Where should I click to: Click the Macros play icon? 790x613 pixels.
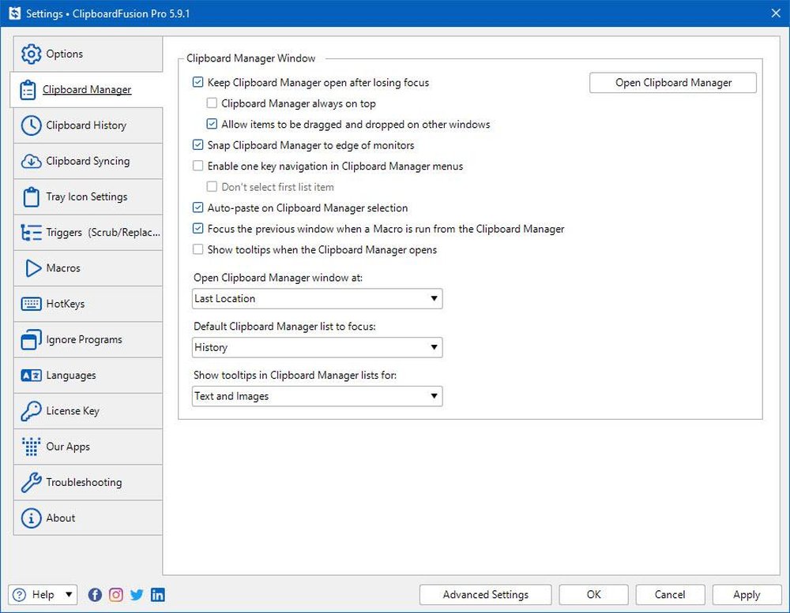click(x=32, y=268)
